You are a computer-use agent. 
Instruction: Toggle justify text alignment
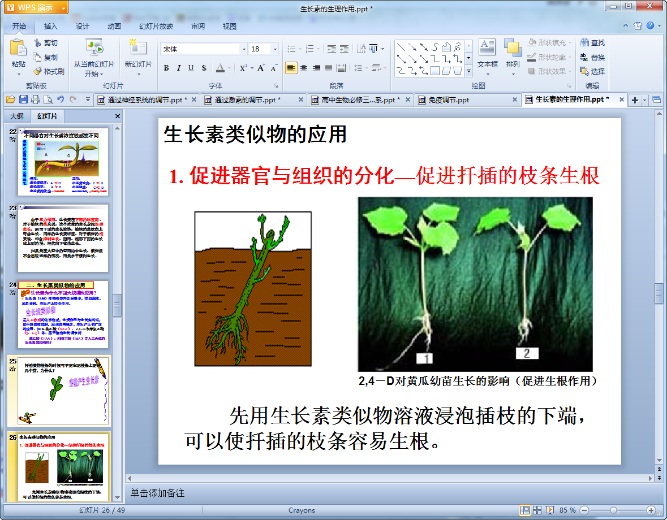tap(329, 68)
